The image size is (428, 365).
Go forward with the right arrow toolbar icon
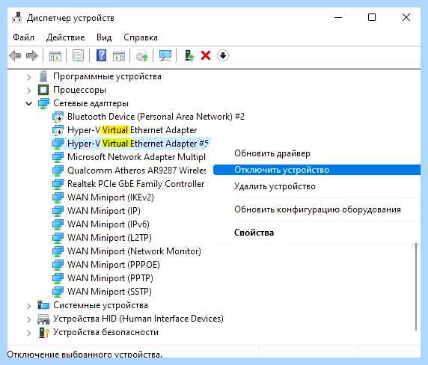(32, 55)
